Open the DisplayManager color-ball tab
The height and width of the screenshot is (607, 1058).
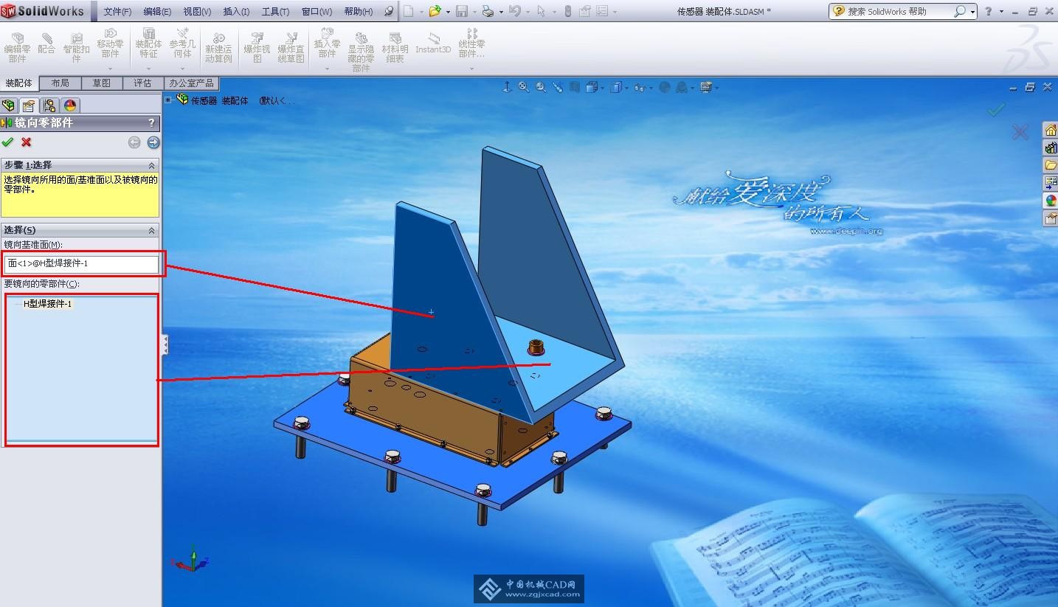70,105
